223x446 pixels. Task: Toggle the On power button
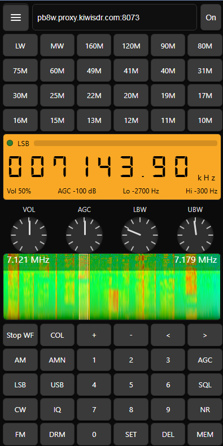point(211,17)
